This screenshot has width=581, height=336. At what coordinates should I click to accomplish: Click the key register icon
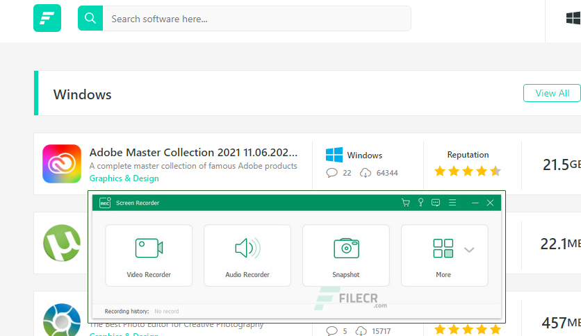point(420,202)
